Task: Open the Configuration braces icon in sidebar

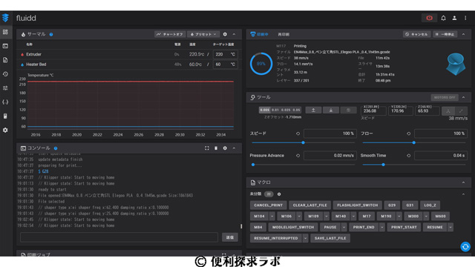Action: (5, 102)
